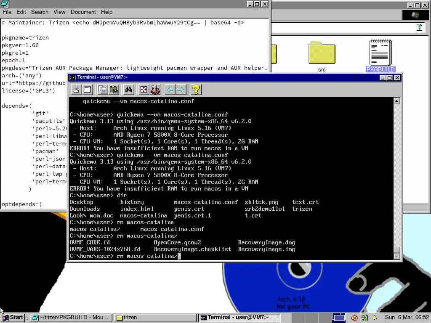Switch to Terminal - user@VM7 taskbar button

tap(239, 318)
